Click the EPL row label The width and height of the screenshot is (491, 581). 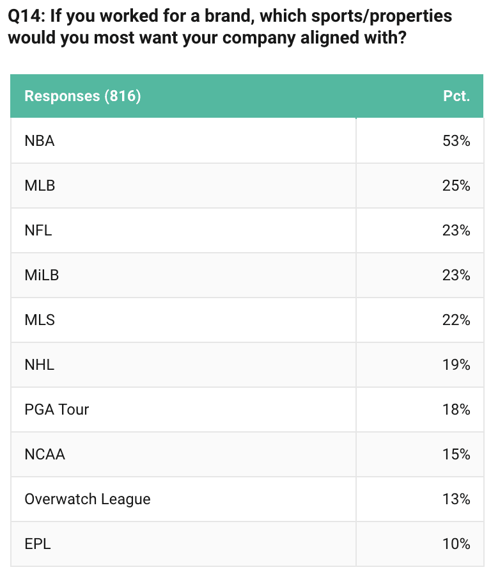(x=38, y=544)
